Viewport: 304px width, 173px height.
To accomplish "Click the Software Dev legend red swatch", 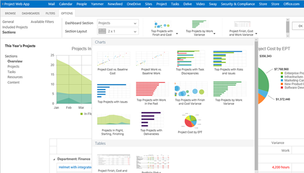I will tap(282, 88).
